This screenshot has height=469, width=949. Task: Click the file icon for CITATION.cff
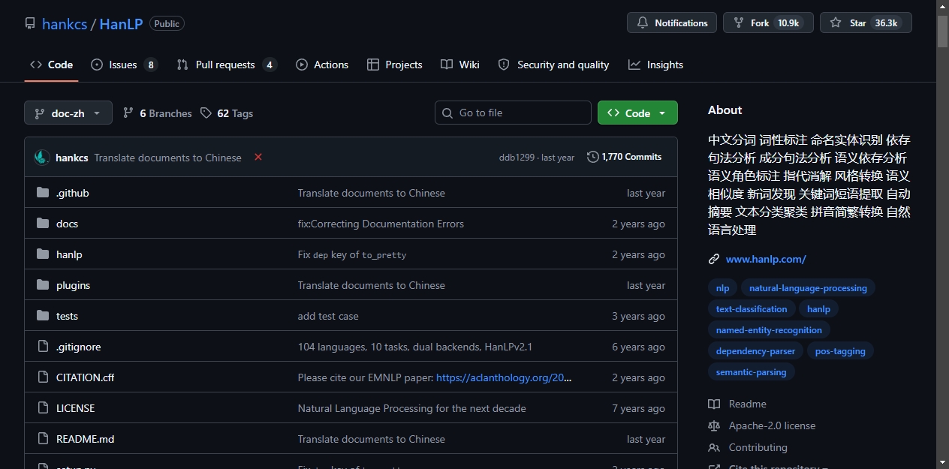(x=43, y=377)
